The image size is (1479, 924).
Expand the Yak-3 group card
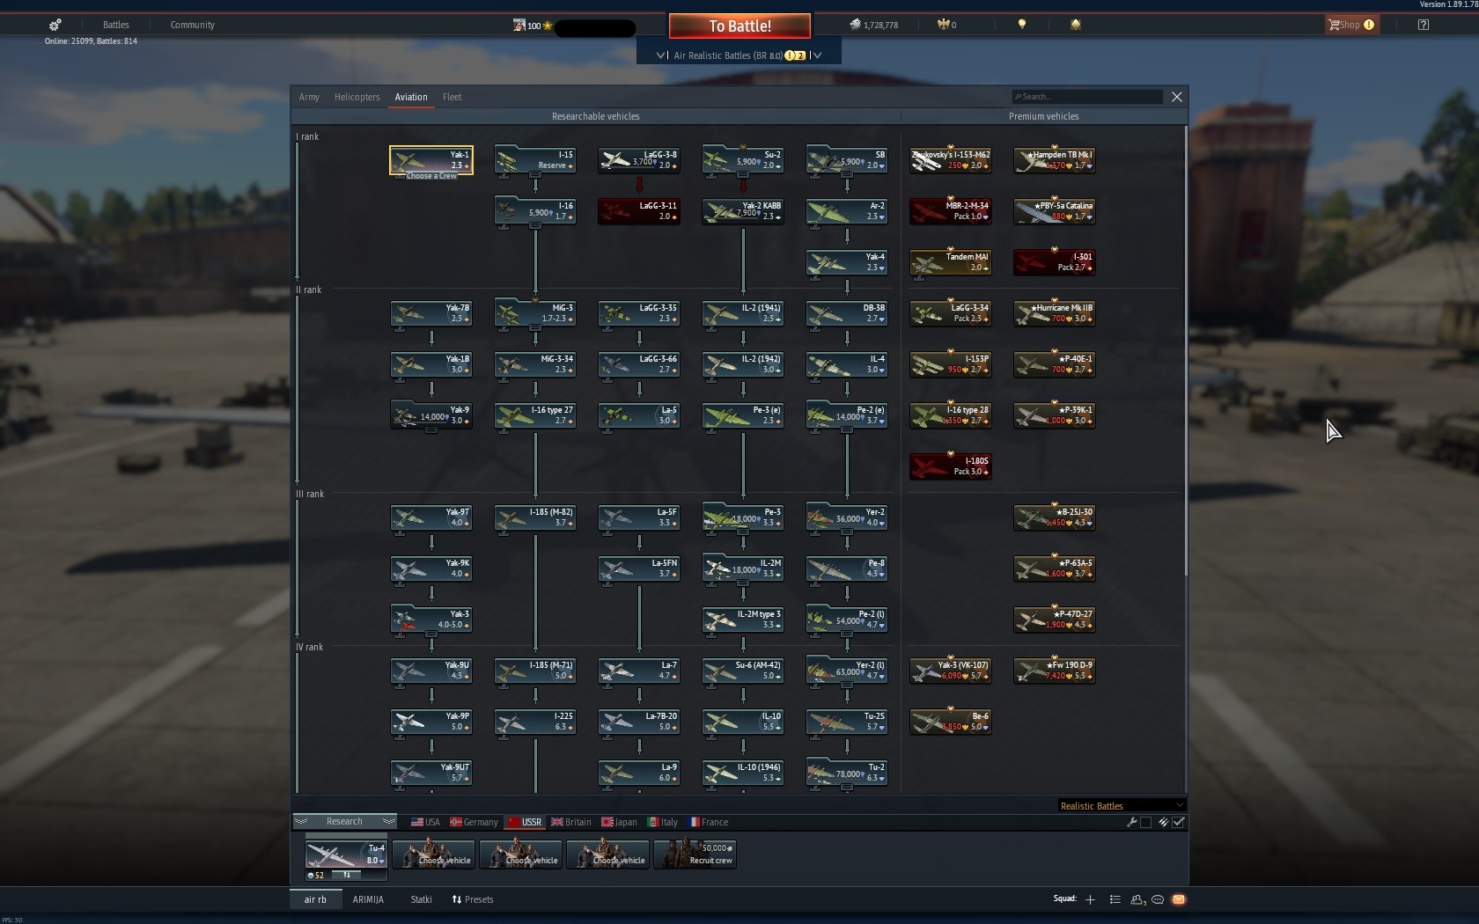pyautogui.click(x=431, y=634)
